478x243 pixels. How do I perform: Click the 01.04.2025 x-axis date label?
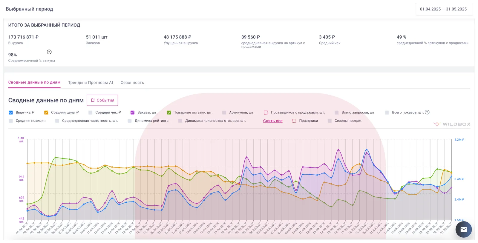point(22,228)
